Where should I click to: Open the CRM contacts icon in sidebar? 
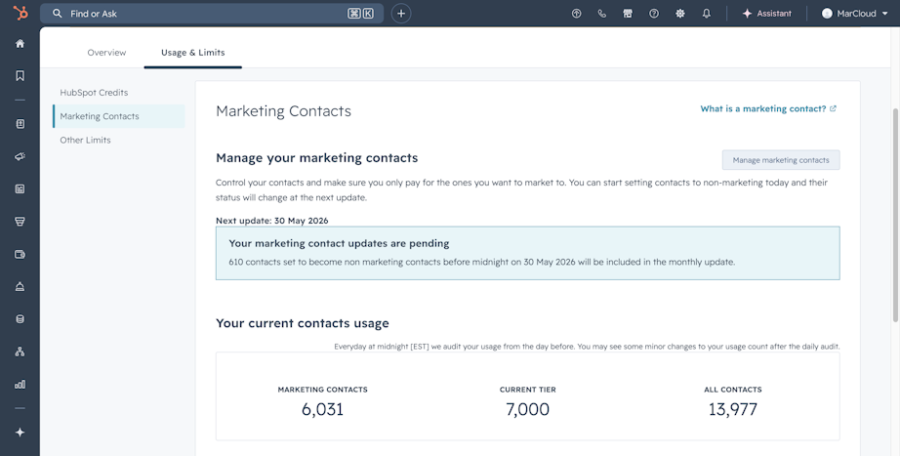click(x=20, y=124)
